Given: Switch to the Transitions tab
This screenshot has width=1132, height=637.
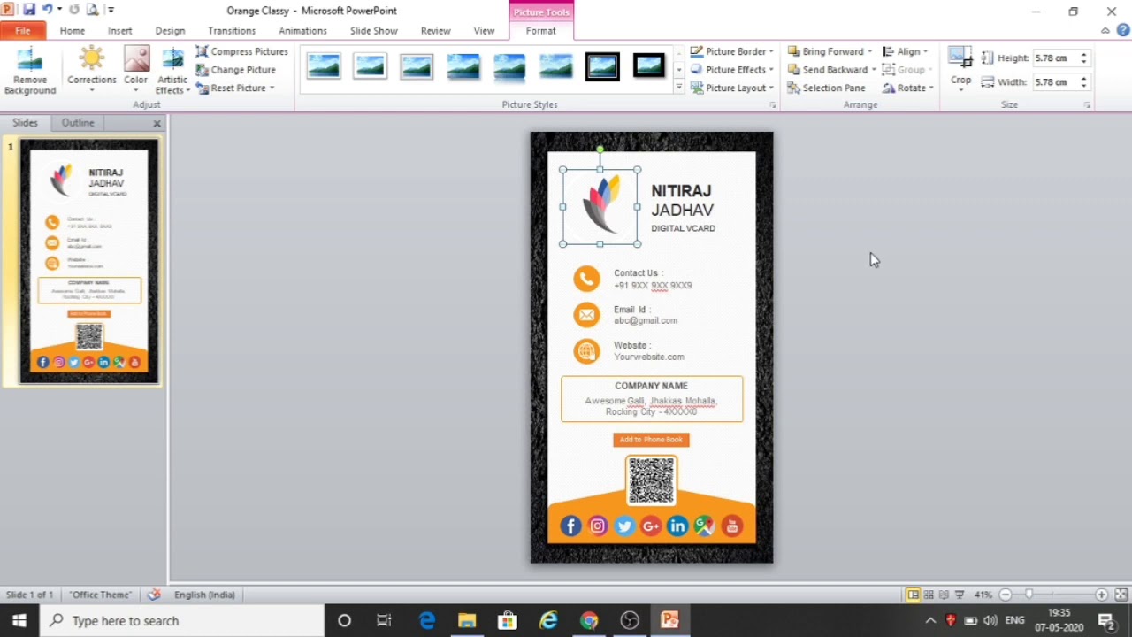Looking at the screenshot, I should [x=232, y=30].
